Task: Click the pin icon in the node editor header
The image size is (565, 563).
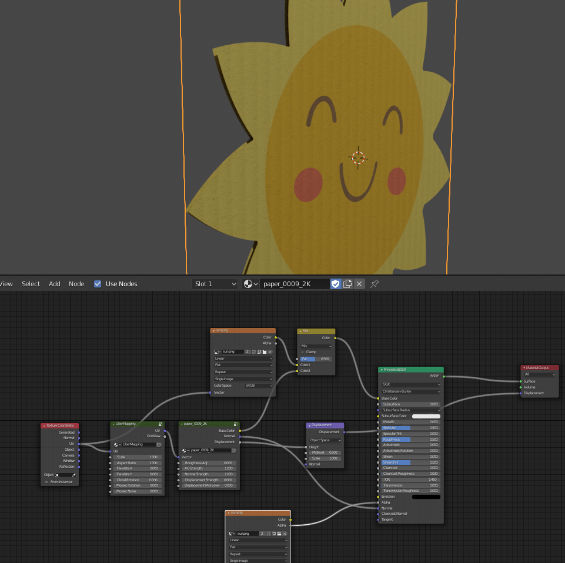Action: (x=375, y=284)
